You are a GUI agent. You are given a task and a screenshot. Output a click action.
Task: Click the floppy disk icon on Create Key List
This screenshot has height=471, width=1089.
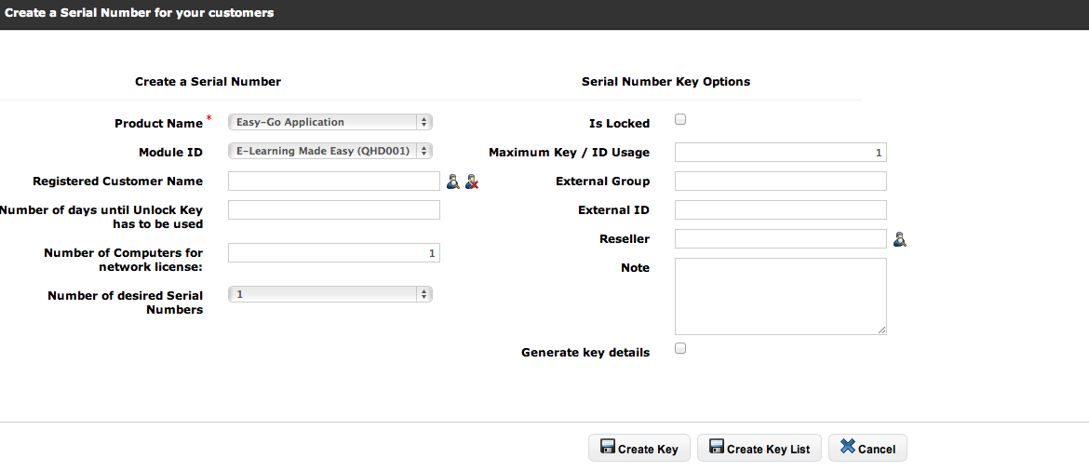click(x=717, y=448)
